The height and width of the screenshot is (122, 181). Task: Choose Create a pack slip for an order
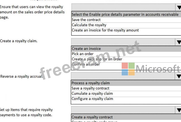click(97, 59)
